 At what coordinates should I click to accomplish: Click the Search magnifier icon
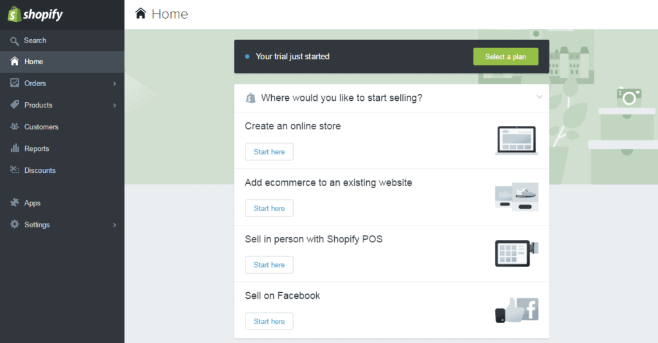coord(15,40)
